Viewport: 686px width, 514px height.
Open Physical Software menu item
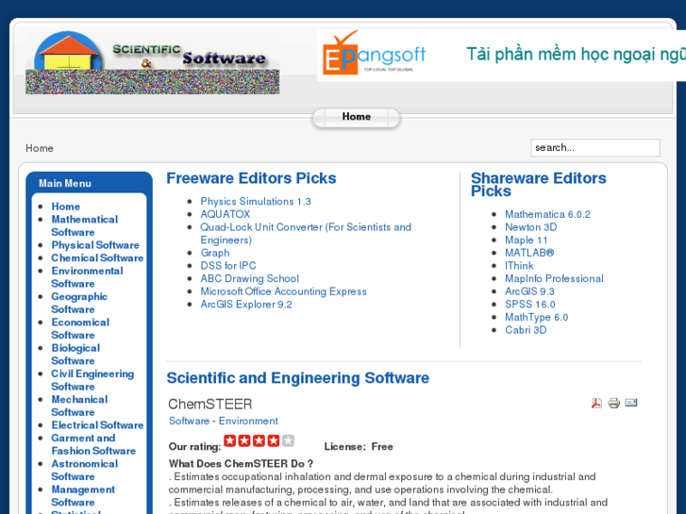95,245
